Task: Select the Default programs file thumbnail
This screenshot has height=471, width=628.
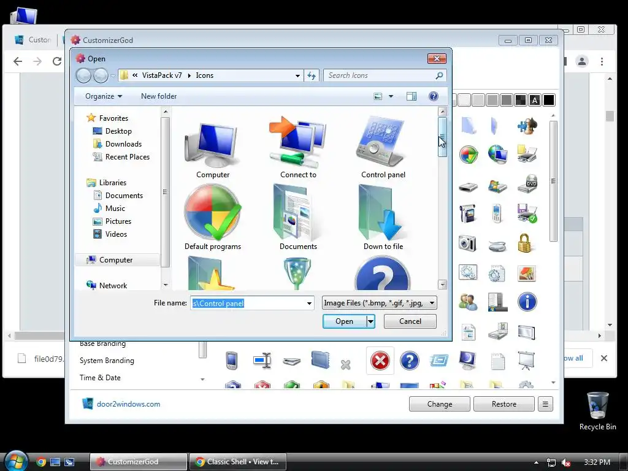Action: coord(213,218)
